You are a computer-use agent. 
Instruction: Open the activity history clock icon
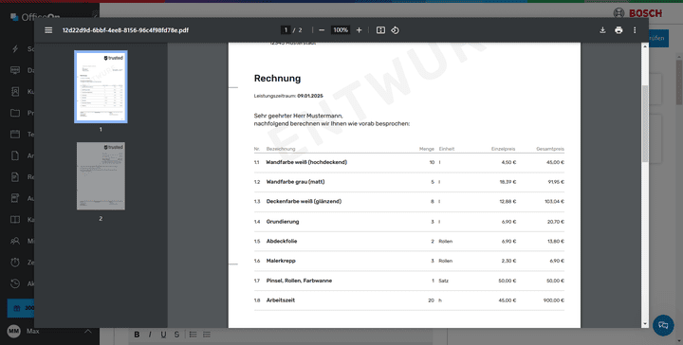click(15, 283)
